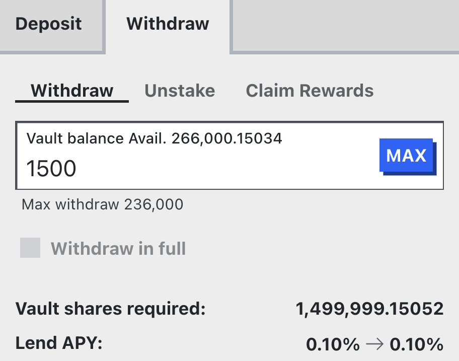This screenshot has height=361, width=459.
Task: Open the underlined Withdraw sub-tab
Action: [72, 91]
